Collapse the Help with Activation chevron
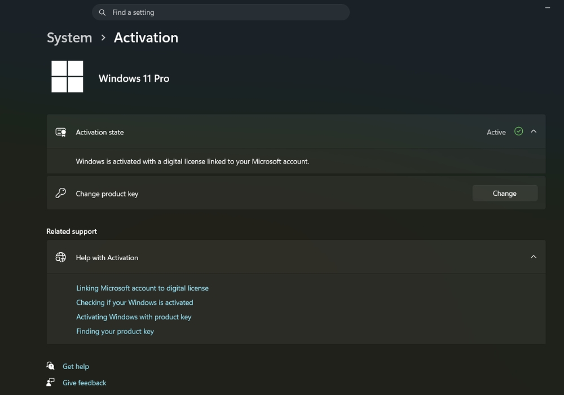 tap(534, 257)
